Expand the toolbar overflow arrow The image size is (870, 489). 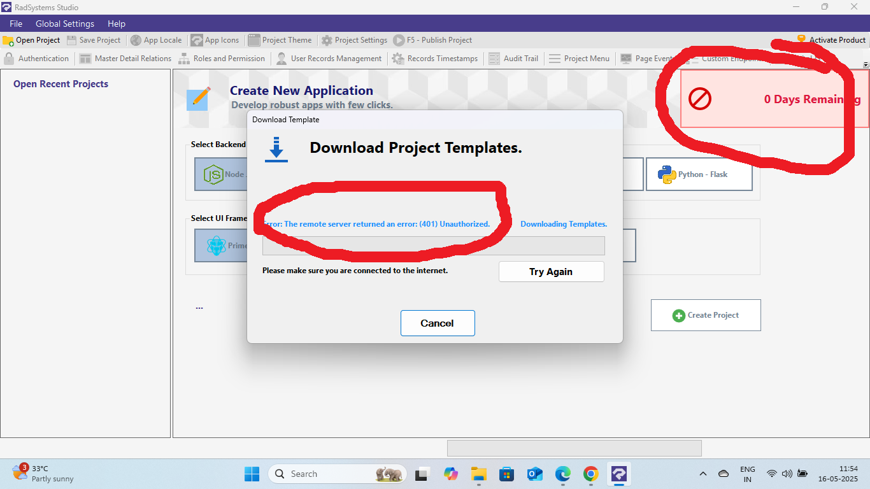866,65
